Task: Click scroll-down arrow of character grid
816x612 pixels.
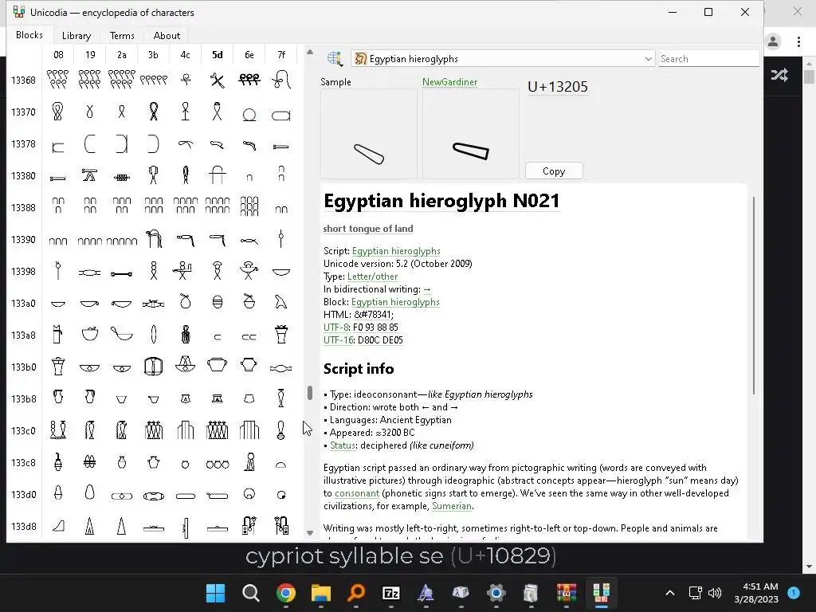Action: pos(310,533)
